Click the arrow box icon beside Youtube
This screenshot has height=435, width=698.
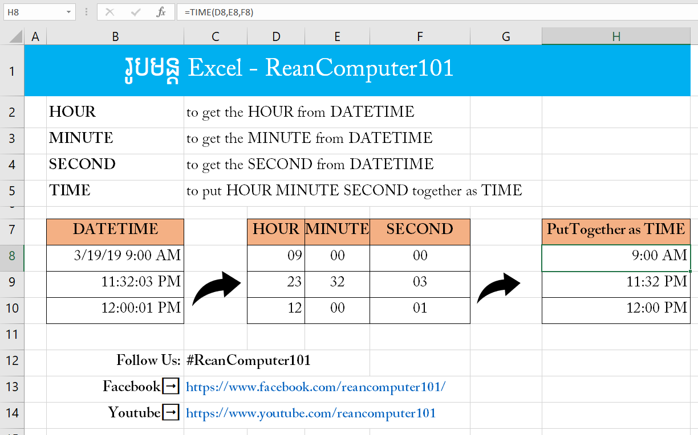point(171,413)
